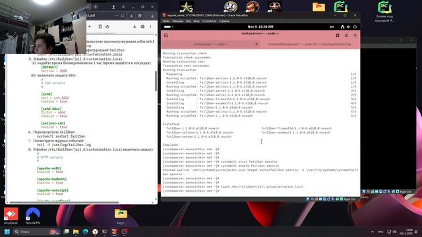Image resolution: width=422 pixels, height=237 pixels.
Task: Click the PDF viewer zoom-in plus icon
Action: point(90,26)
